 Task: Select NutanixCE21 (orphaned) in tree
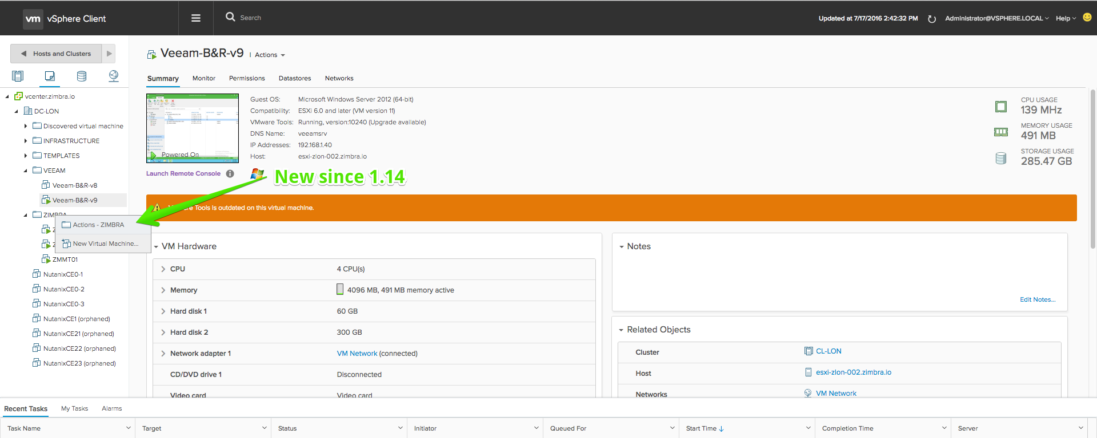pos(79,334)
